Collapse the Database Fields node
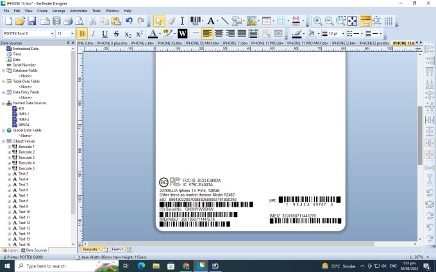 (x=4, y=70)
